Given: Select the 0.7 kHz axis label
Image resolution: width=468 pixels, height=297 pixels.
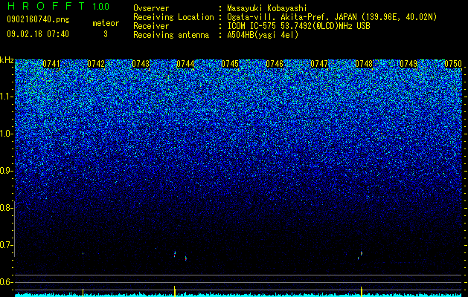Looking at the screenshot, I should [x=6, y=245].
